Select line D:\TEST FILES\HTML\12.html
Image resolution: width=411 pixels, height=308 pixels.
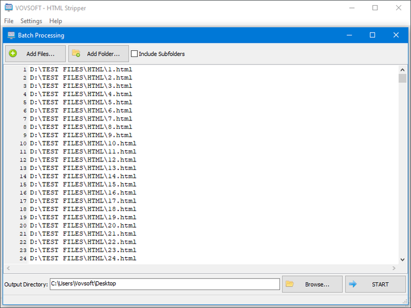click(83, 160)
